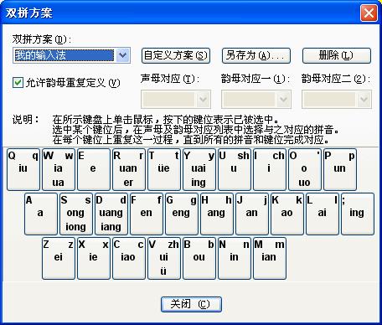Select the semicolon key with ing
The image size is (382, 325).
point(358,214)
